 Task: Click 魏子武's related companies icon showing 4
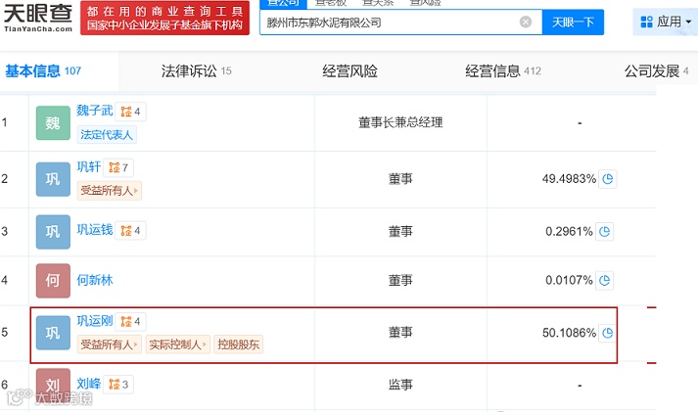pos(130,112)
